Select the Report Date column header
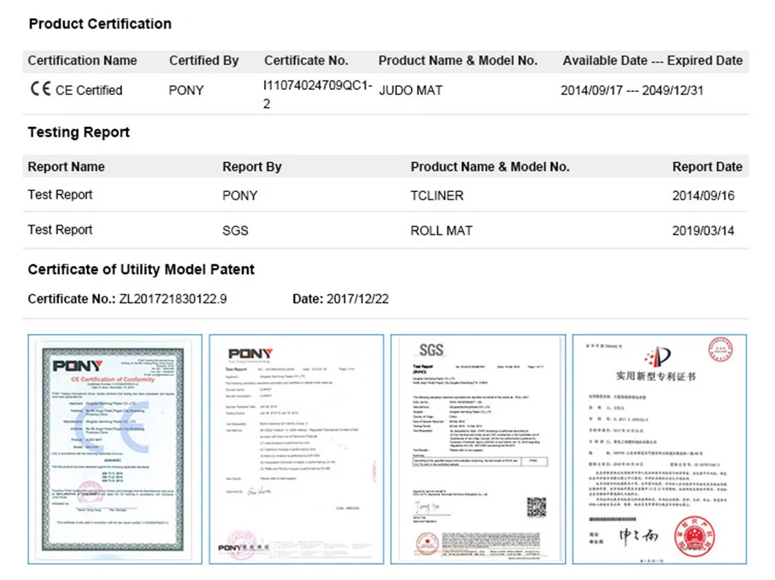 (707, 167)
